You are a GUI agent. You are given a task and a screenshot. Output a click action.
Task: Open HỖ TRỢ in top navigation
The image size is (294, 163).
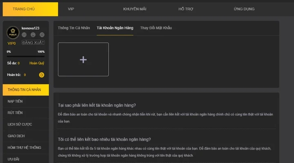pos(186,9)
